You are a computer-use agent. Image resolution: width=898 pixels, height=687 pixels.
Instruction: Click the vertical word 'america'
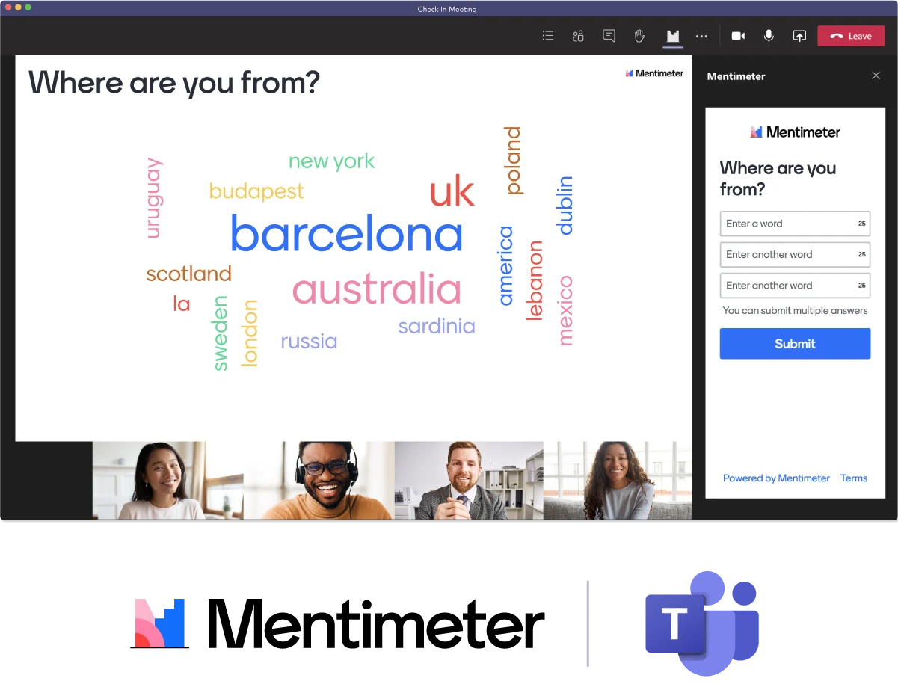pos(506,266)
